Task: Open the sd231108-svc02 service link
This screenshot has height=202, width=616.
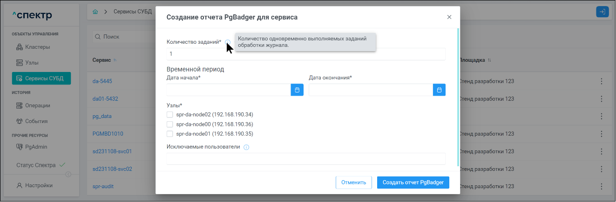Action: click(112, 169)
